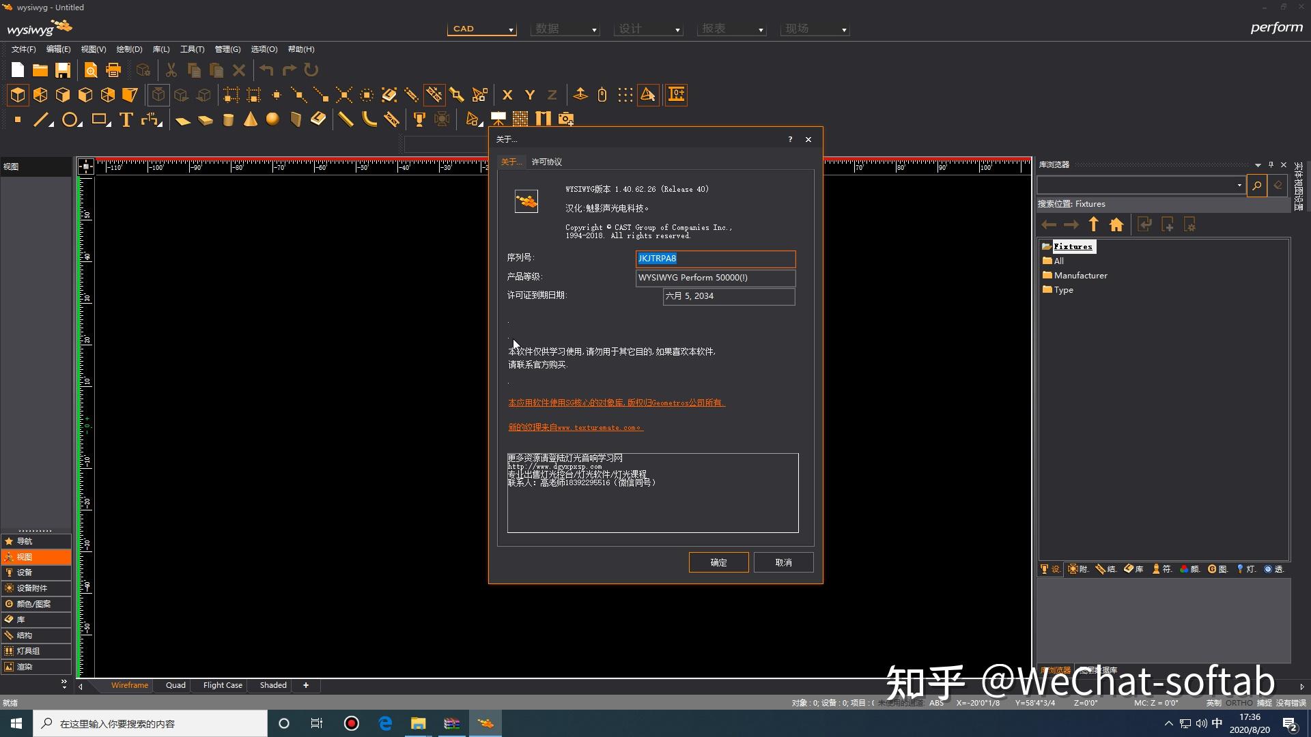Click the serial number input field JKJTRPA8
Screen dimensions: 1311x737
pos(715,259)
